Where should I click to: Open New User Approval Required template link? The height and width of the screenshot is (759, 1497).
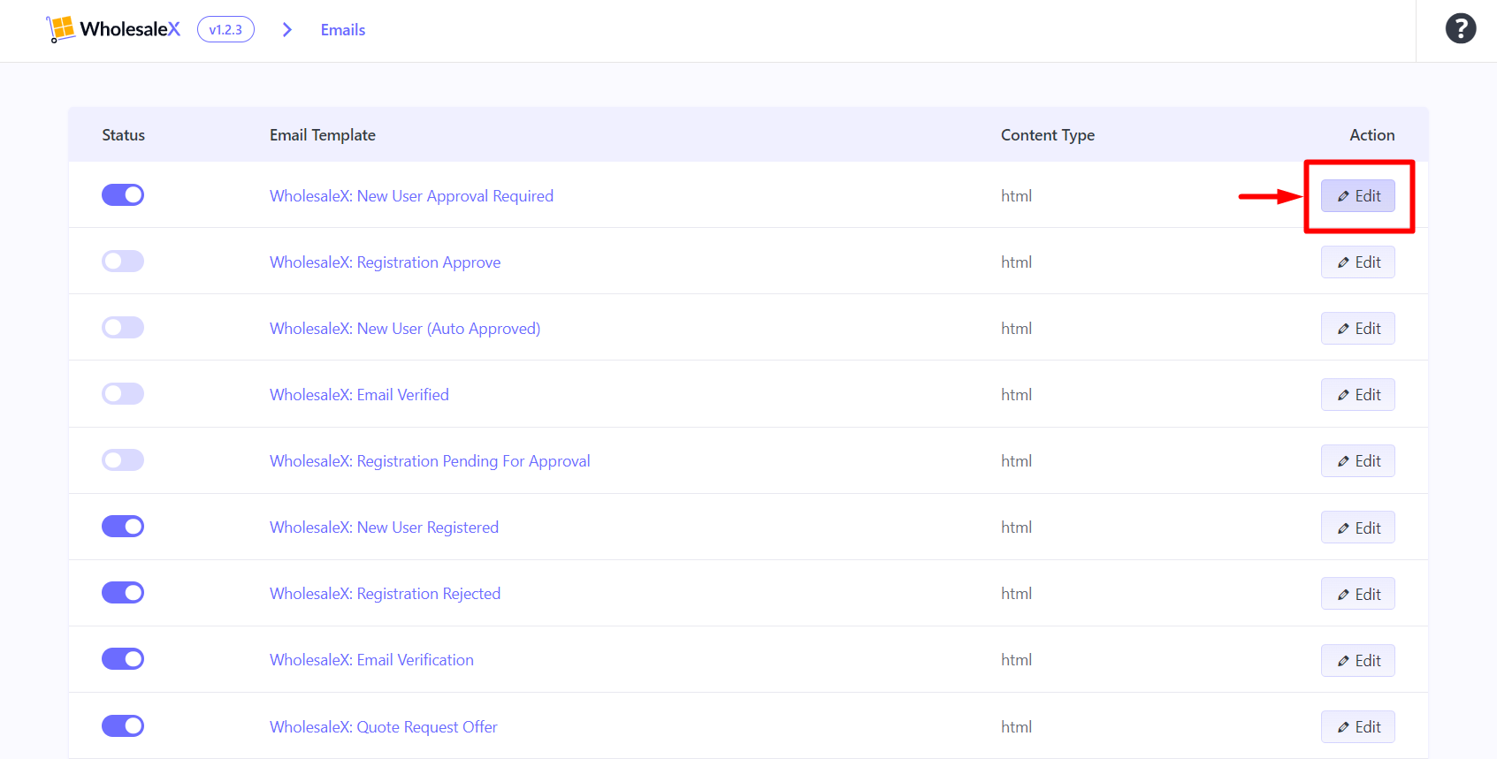(411, 196)
